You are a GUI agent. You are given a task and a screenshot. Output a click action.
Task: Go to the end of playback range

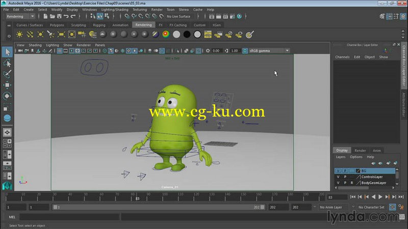pos(401,197)
